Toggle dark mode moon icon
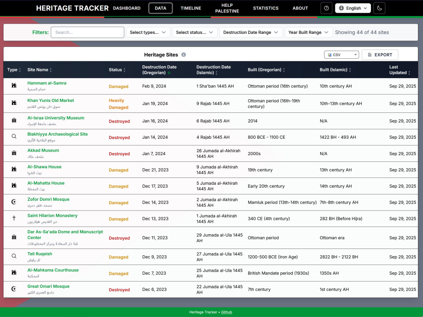This screenshot has height=317, width=423. pos(379,8)
